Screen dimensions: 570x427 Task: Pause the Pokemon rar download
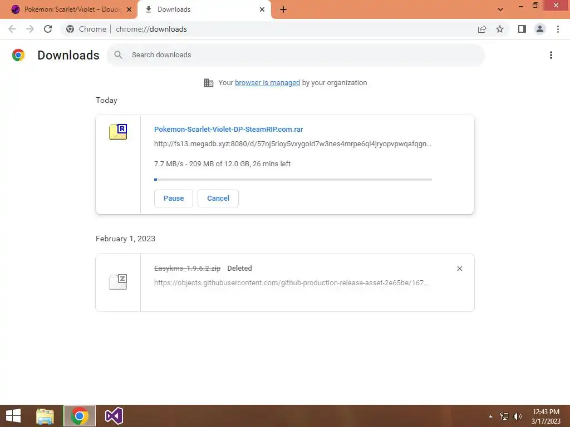pyautogui.click(x=174, y=198)
